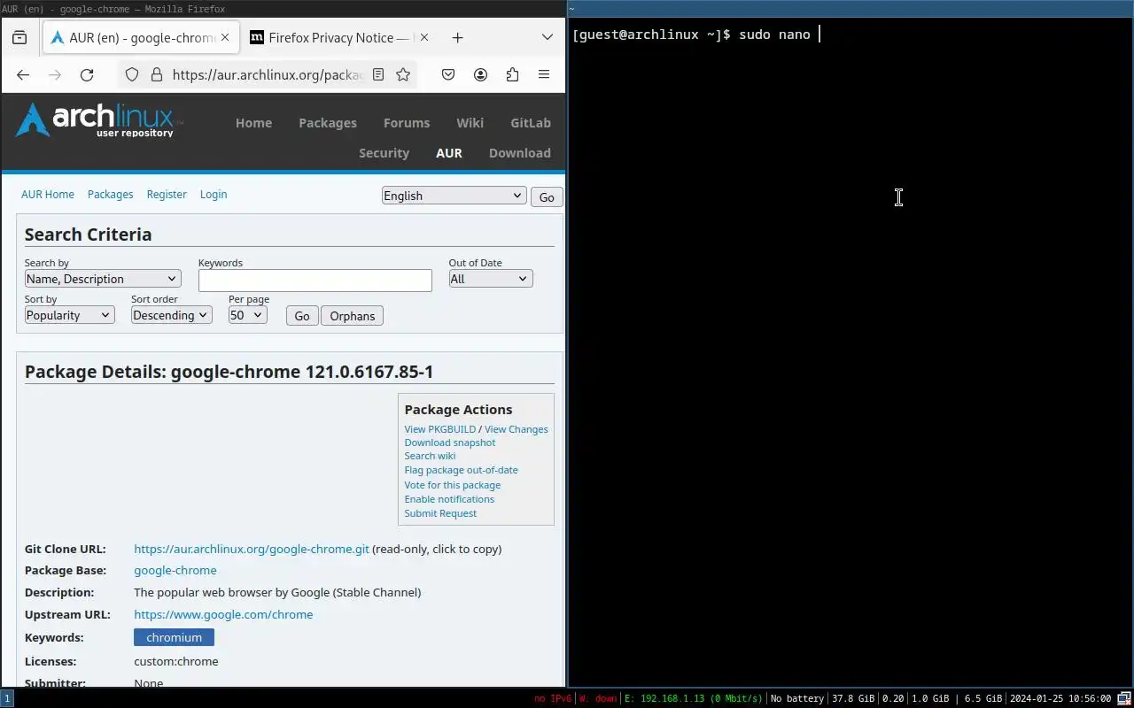Click the Orphans button
1134x708 pixels.
point(352,316)
